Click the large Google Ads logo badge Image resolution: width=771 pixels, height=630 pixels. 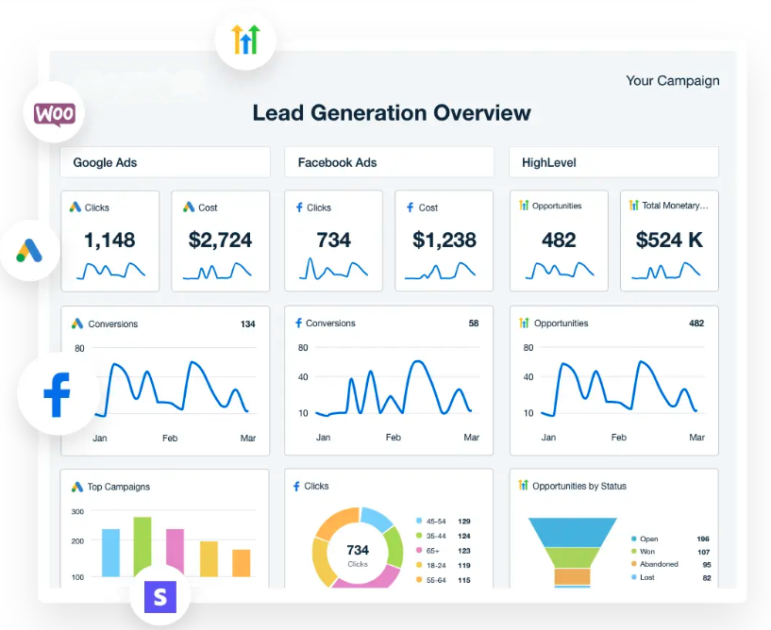click(x=30, y=250)
